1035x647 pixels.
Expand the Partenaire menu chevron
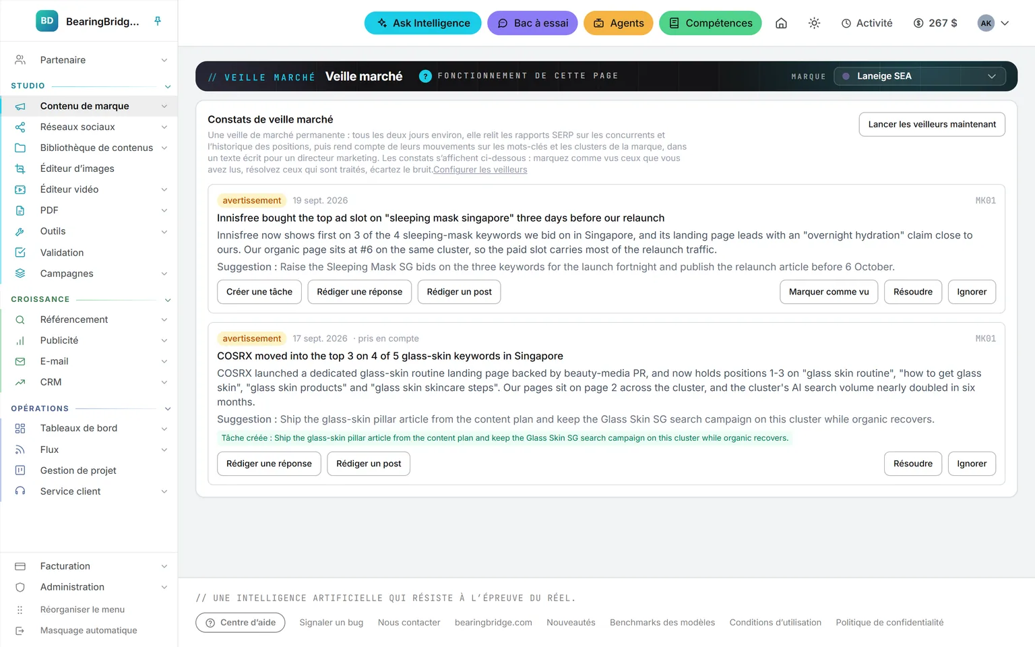pyautogui.click(x=164, y=60)
